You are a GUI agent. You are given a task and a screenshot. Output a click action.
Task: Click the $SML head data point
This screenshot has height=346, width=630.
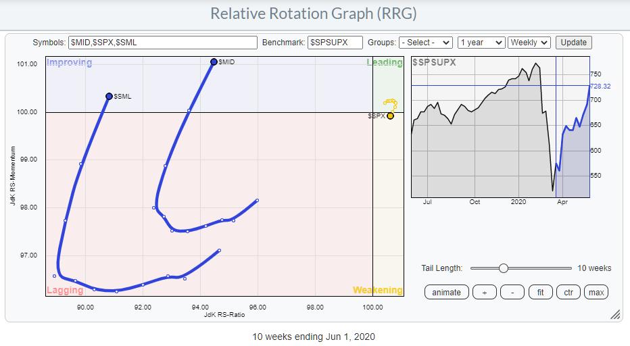click(x=109, y=97)
